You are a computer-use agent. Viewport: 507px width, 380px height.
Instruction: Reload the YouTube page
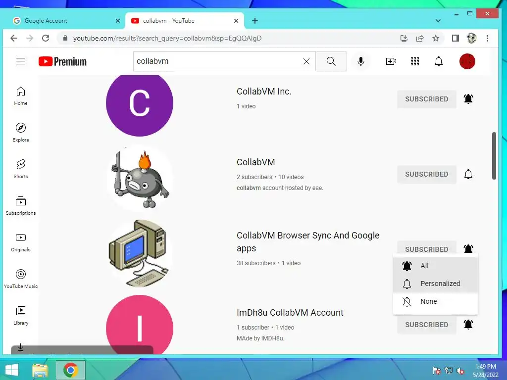point(46,38)
